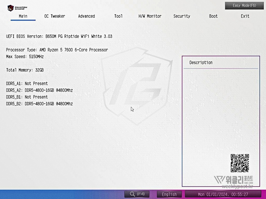Open the OC Tweaker tab

pos(55,16)
